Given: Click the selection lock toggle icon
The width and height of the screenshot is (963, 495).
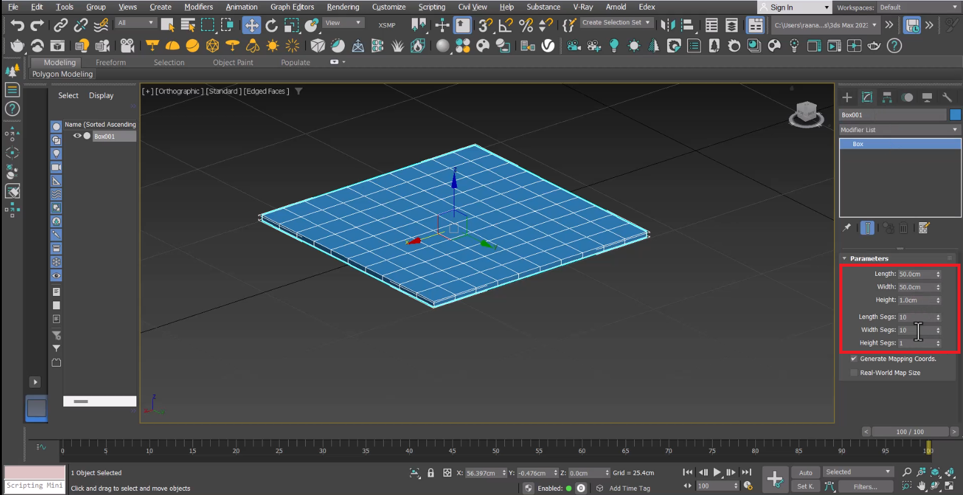Looking at the screenshot, I should 431,473.
